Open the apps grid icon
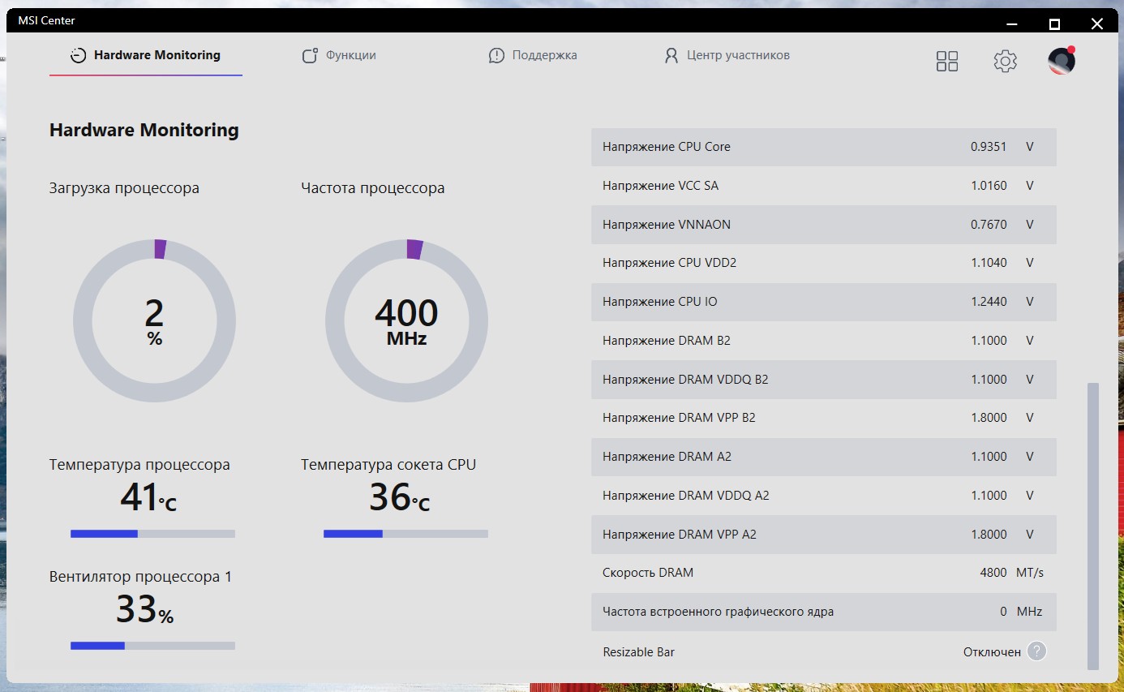The image size is (1124, 692). (947, 61)
